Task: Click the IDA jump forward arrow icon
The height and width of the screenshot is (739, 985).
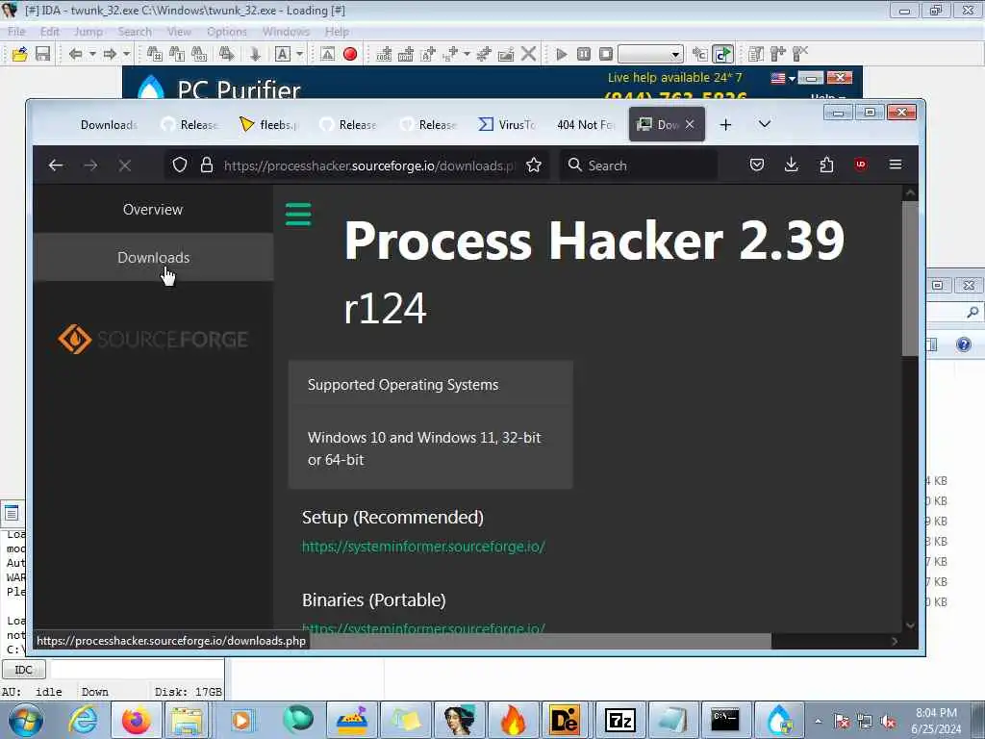Action: coord(110,54)
